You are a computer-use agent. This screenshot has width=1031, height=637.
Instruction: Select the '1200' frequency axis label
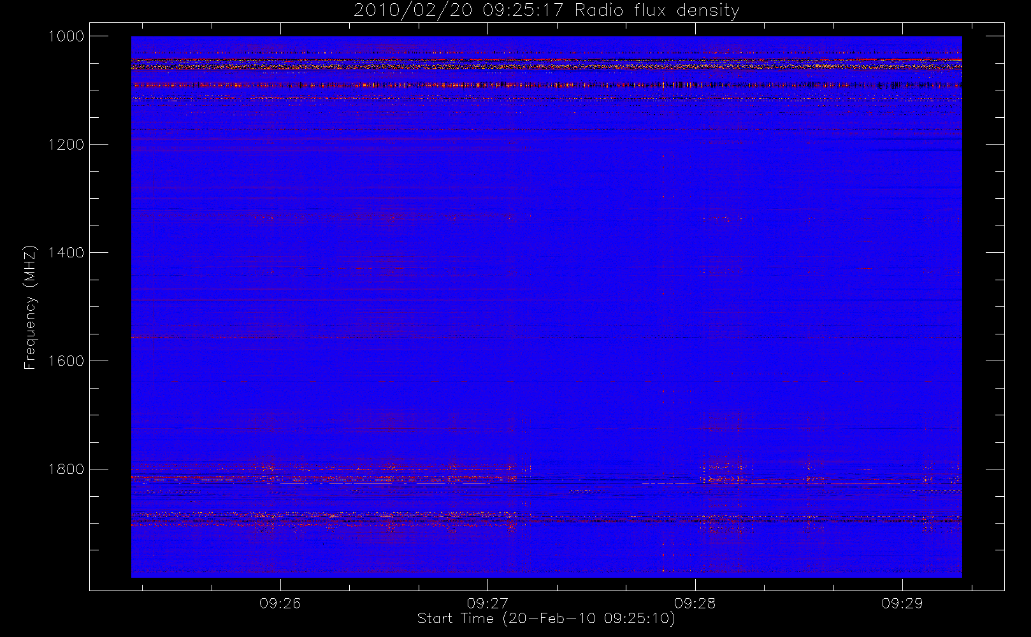[x=66, y=145]
